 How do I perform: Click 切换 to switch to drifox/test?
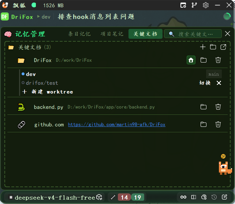coord(205,83)
